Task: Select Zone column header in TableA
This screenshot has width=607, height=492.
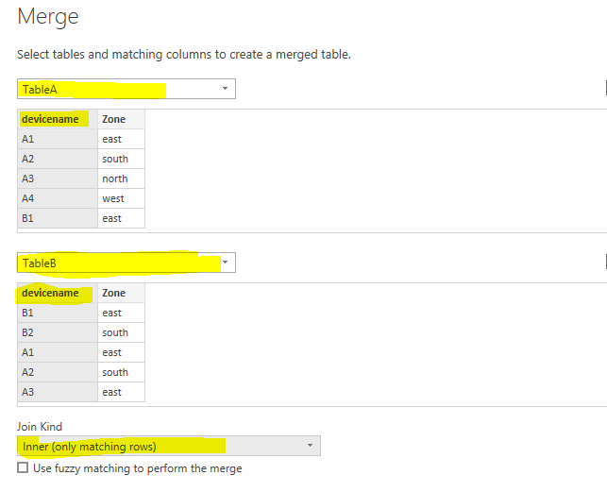Action: pyautogui.click(x=121, y=119)
